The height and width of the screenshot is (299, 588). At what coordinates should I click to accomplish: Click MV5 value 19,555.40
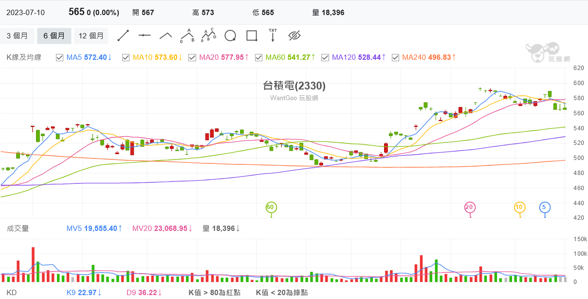click(100, 228)
